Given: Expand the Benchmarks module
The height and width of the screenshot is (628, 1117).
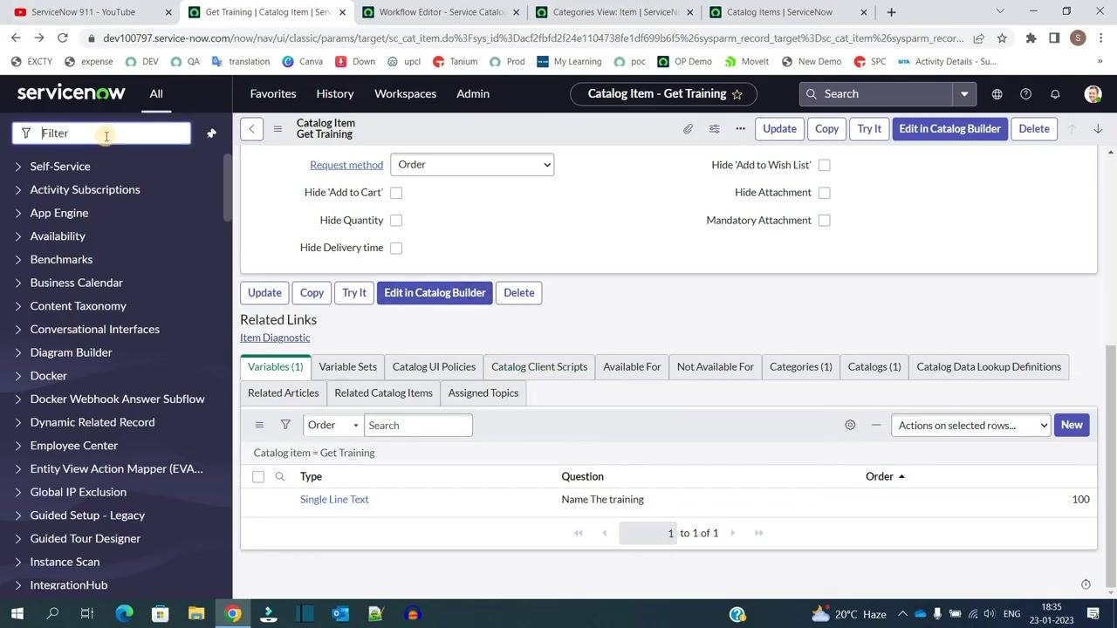Looking at the screenshot, I should (61, 260).
